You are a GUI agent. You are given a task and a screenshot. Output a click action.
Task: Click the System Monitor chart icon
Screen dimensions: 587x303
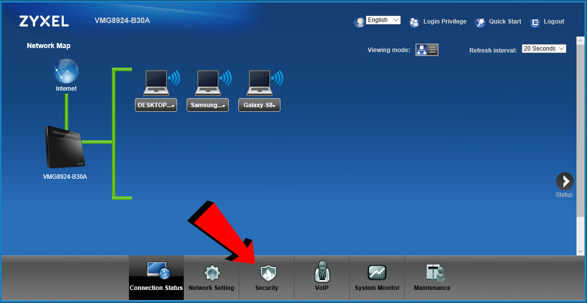tap(377, 273)
